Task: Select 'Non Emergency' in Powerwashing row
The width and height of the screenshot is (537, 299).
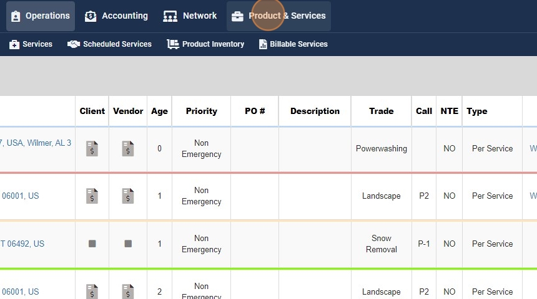Action: [x=201, y=149]
